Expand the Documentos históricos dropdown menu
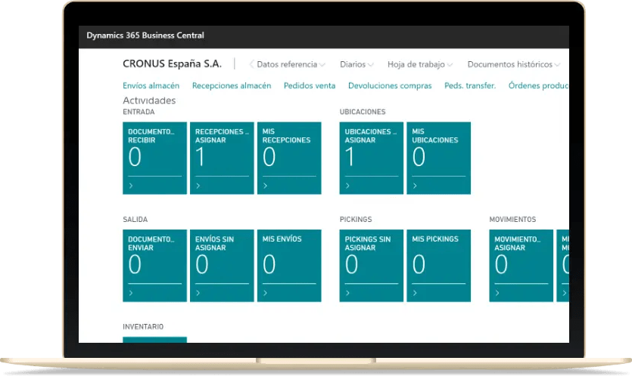 (513, 65)
